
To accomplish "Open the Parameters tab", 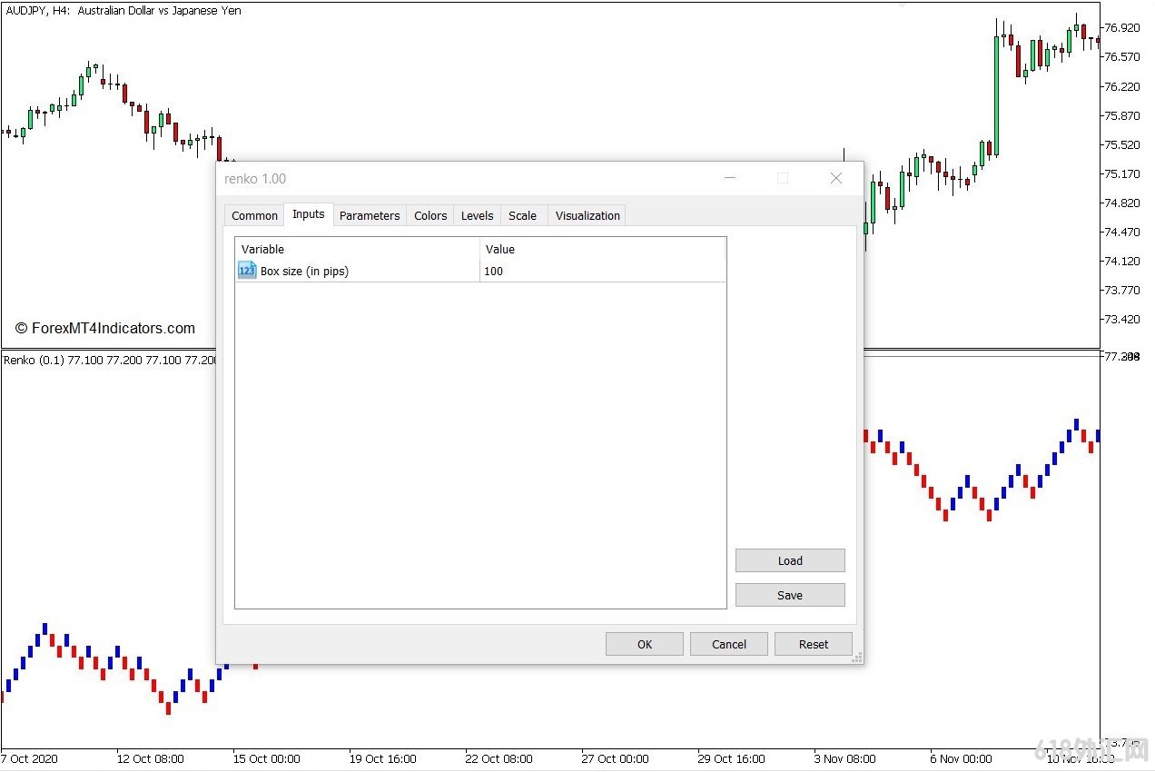I will coord(370,215).
